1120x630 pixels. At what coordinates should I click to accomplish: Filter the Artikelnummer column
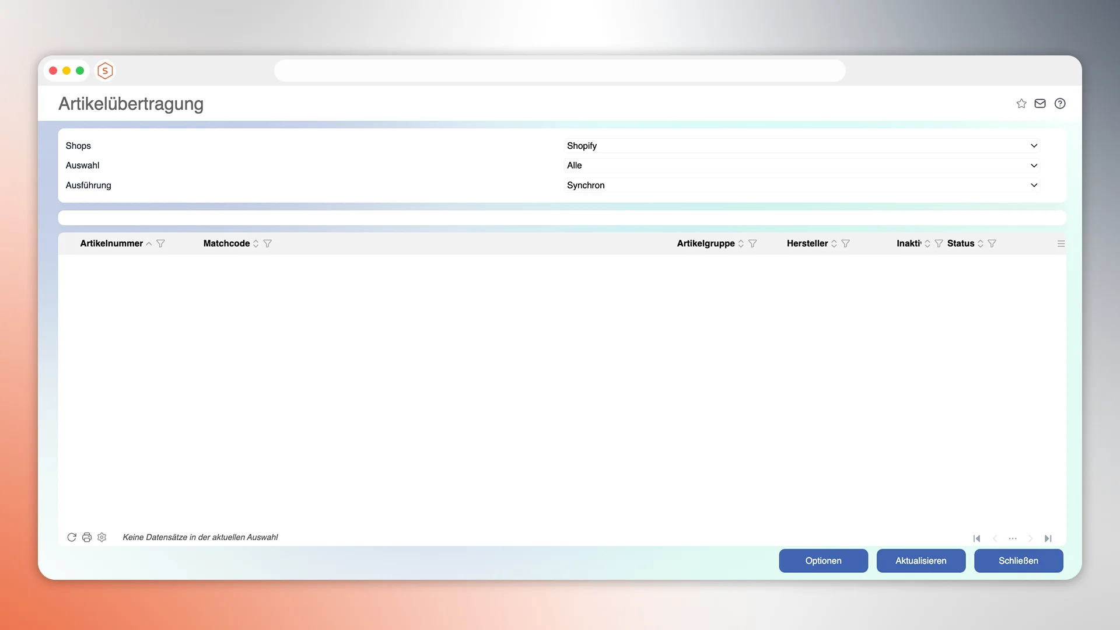pos(161,243)
